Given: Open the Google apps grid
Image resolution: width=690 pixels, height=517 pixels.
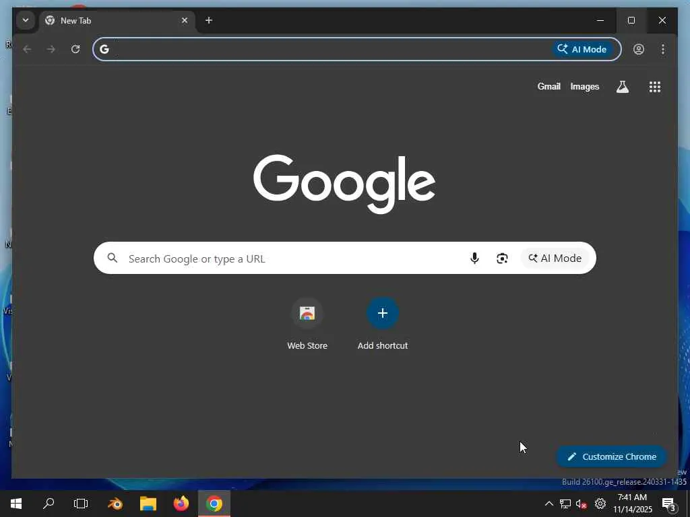Looking at the screenshot, I should pos(655,87).
